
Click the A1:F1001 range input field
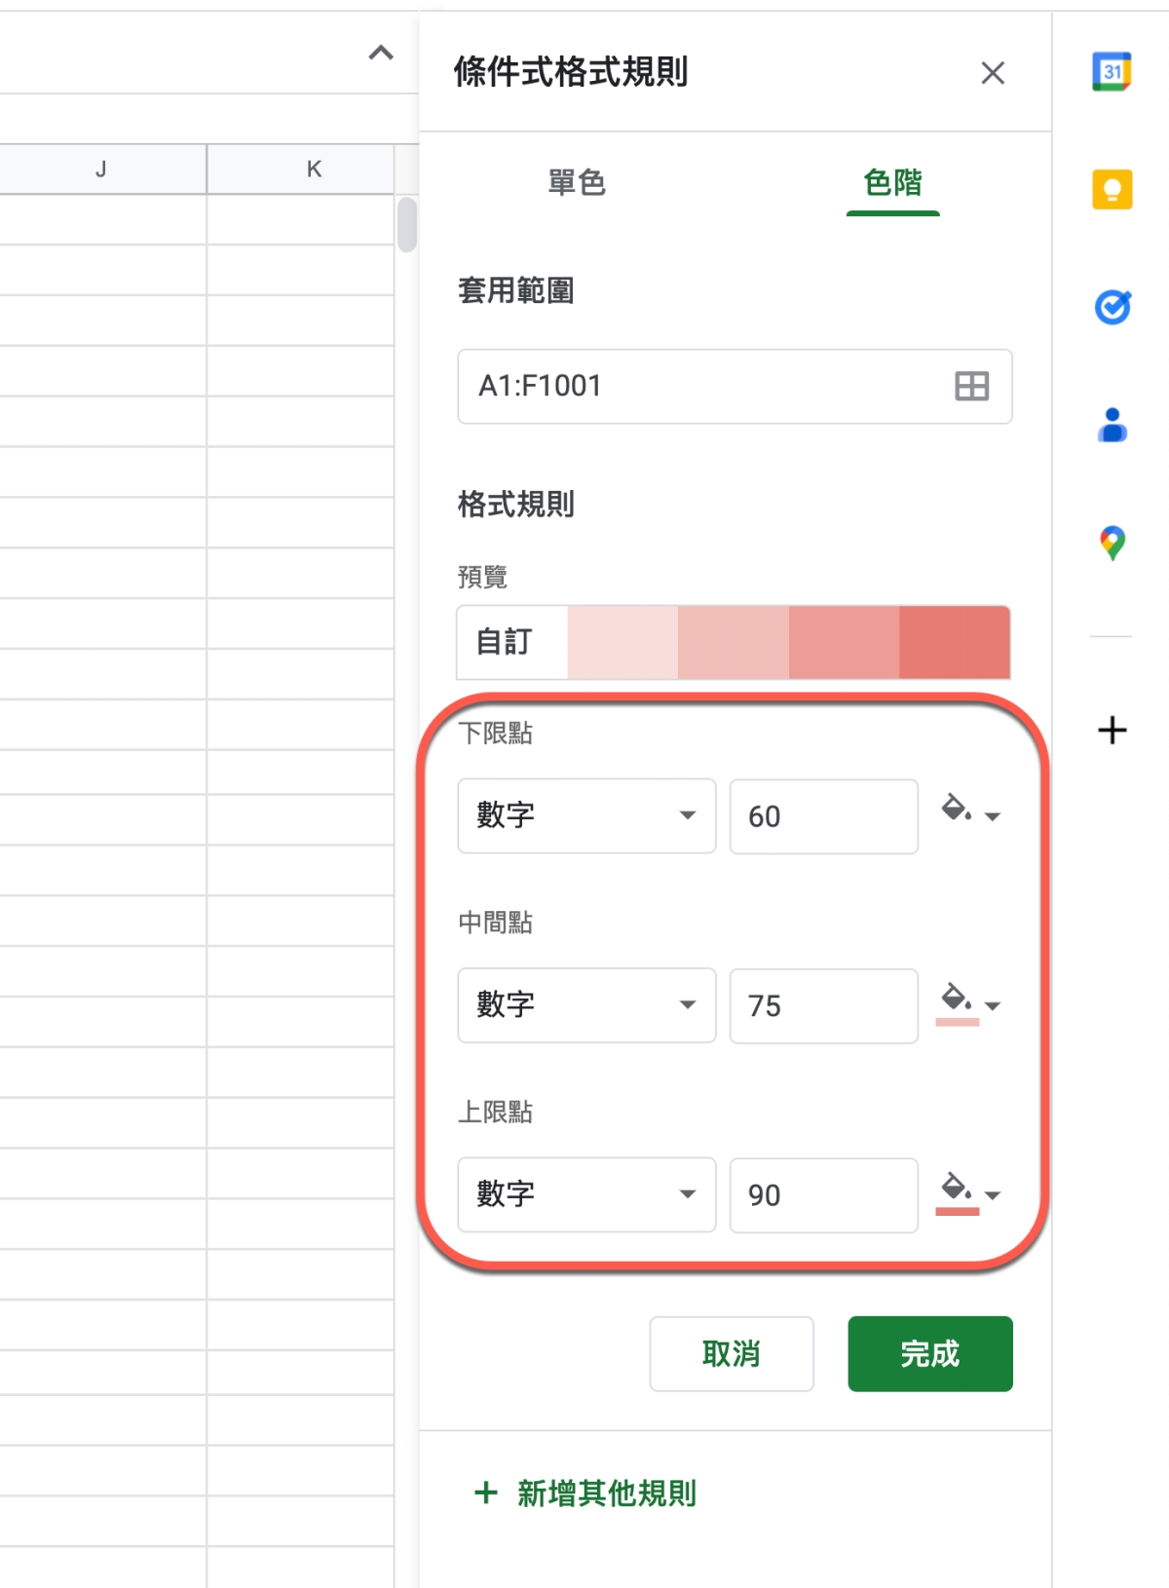(x=701, y=386)
